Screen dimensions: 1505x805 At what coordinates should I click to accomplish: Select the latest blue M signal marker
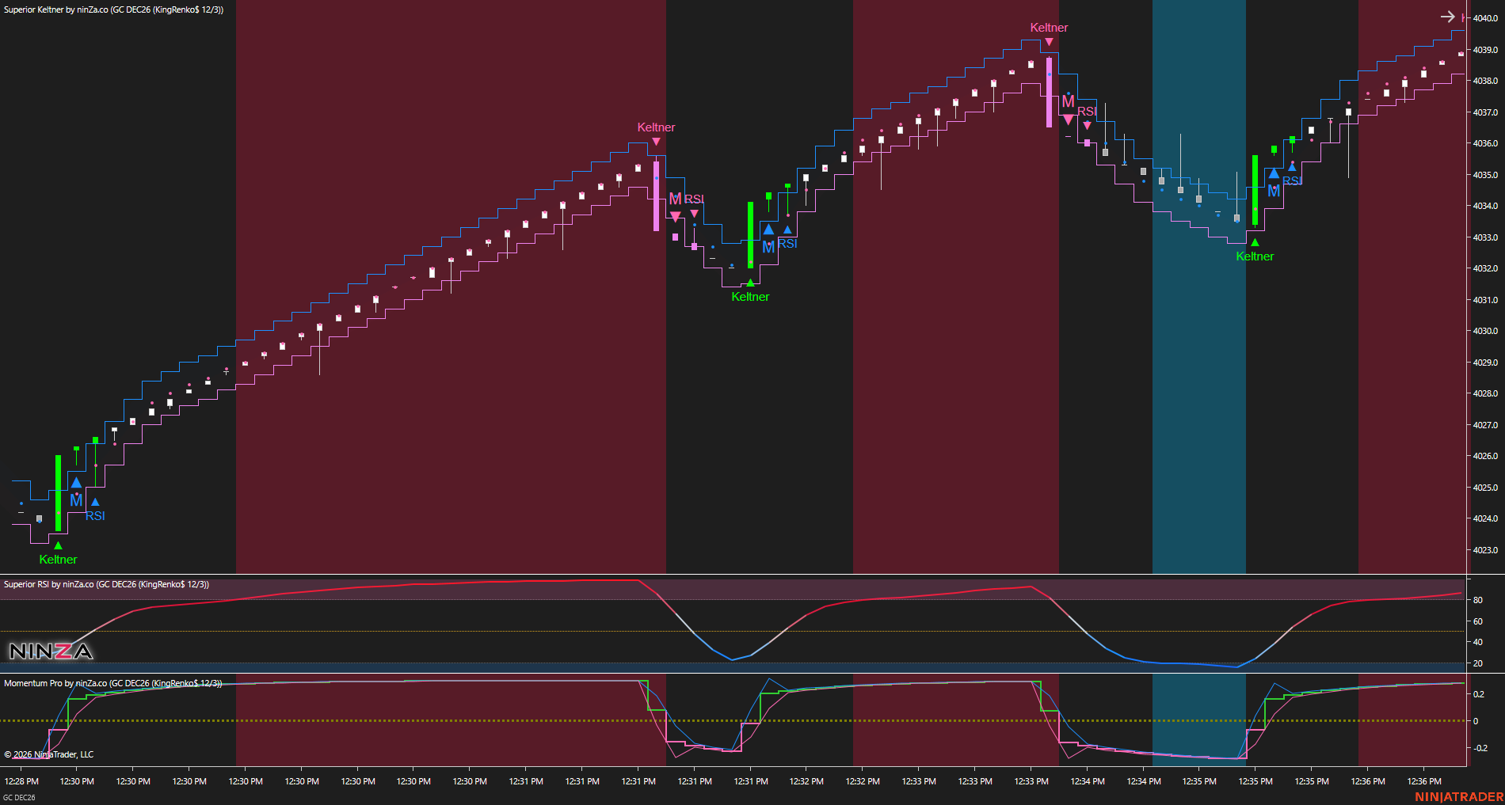(x=1274, y=191)
